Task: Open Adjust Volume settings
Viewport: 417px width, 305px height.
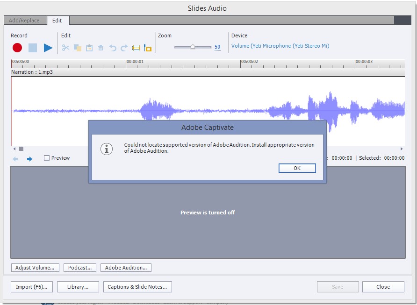Action: tap(35, 268)
